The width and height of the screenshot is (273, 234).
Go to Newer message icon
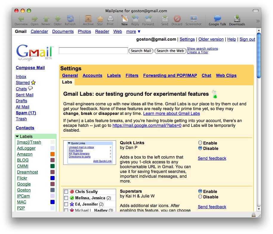coord(46,19)
